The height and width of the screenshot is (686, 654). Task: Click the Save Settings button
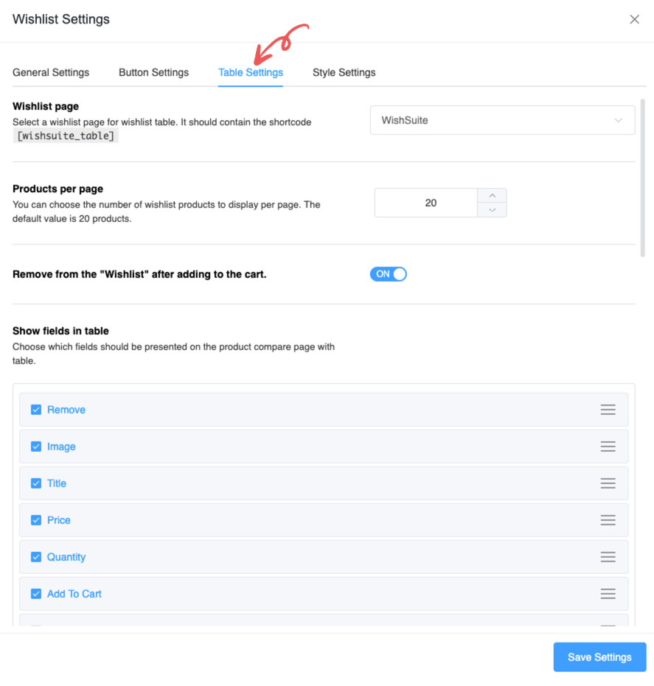point(599,657)
